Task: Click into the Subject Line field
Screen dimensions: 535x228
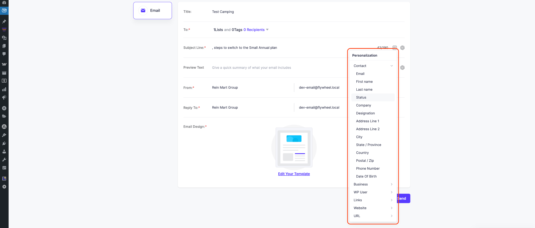Action: (293, 48)
